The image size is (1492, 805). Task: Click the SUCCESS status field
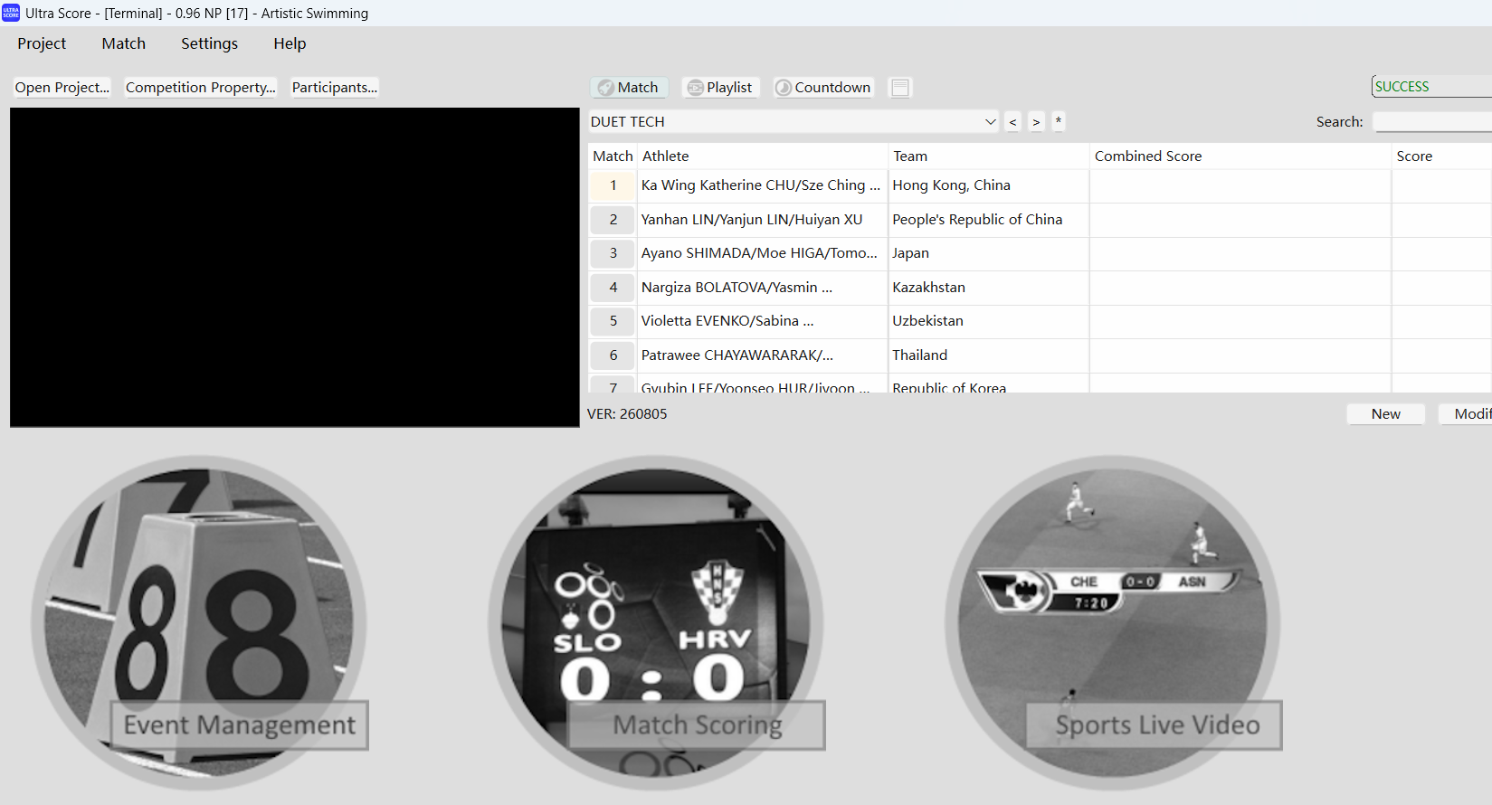[x=1431, y=87]
